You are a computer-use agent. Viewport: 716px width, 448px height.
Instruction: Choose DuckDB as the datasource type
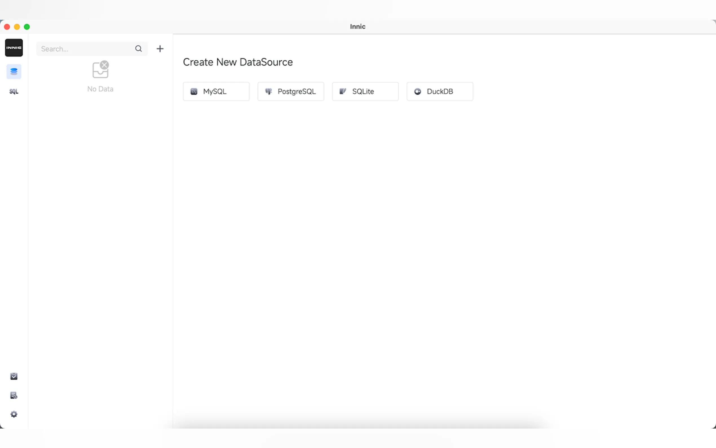click(439, 92)
